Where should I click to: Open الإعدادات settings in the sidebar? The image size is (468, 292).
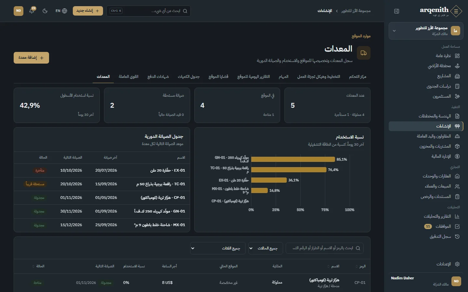coord(426,264)
